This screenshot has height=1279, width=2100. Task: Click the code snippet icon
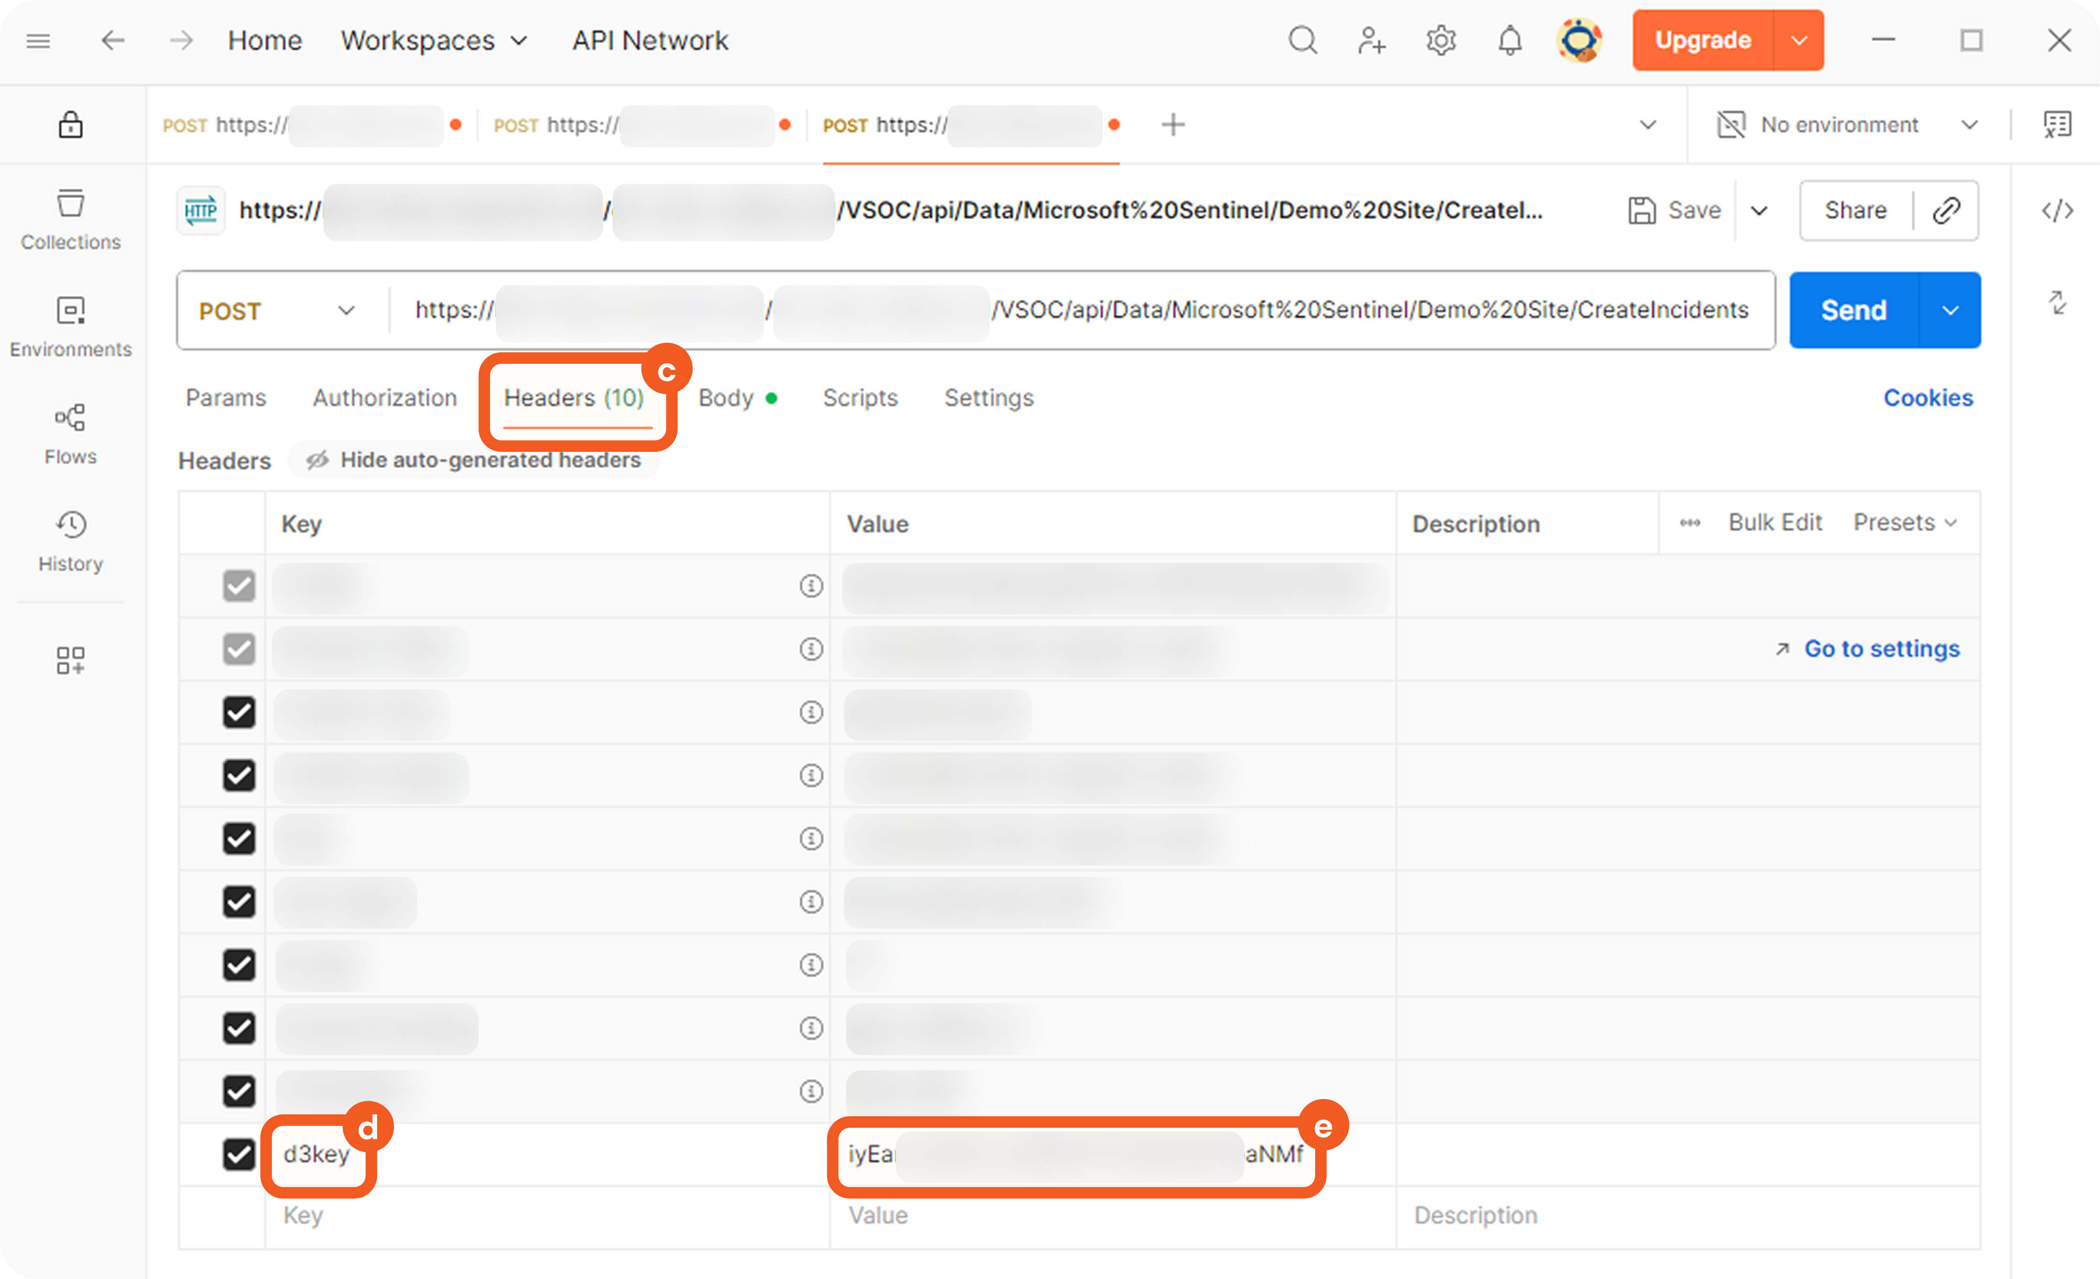point(2056,211)
